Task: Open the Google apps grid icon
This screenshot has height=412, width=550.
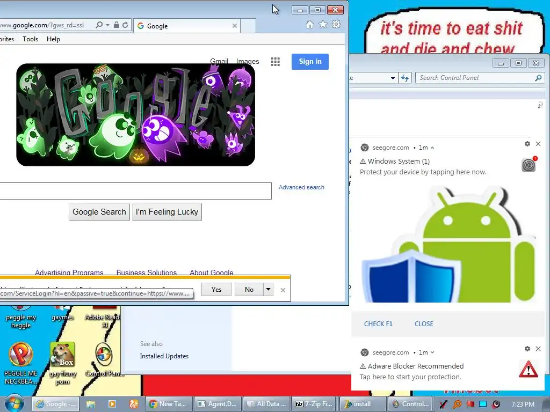Action: pyautogui.click(x=276, y=62)
